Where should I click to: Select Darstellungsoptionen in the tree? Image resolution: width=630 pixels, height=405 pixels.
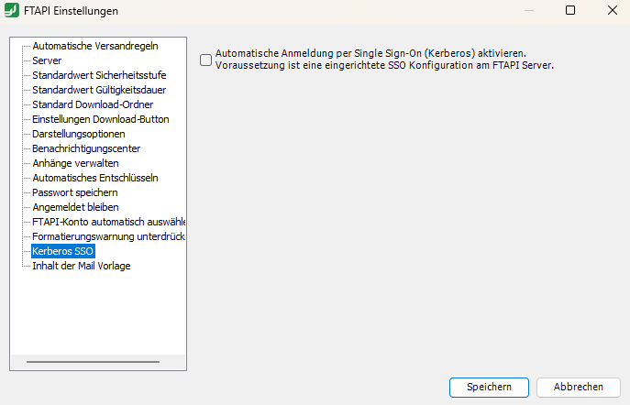(x=79, y=134)
